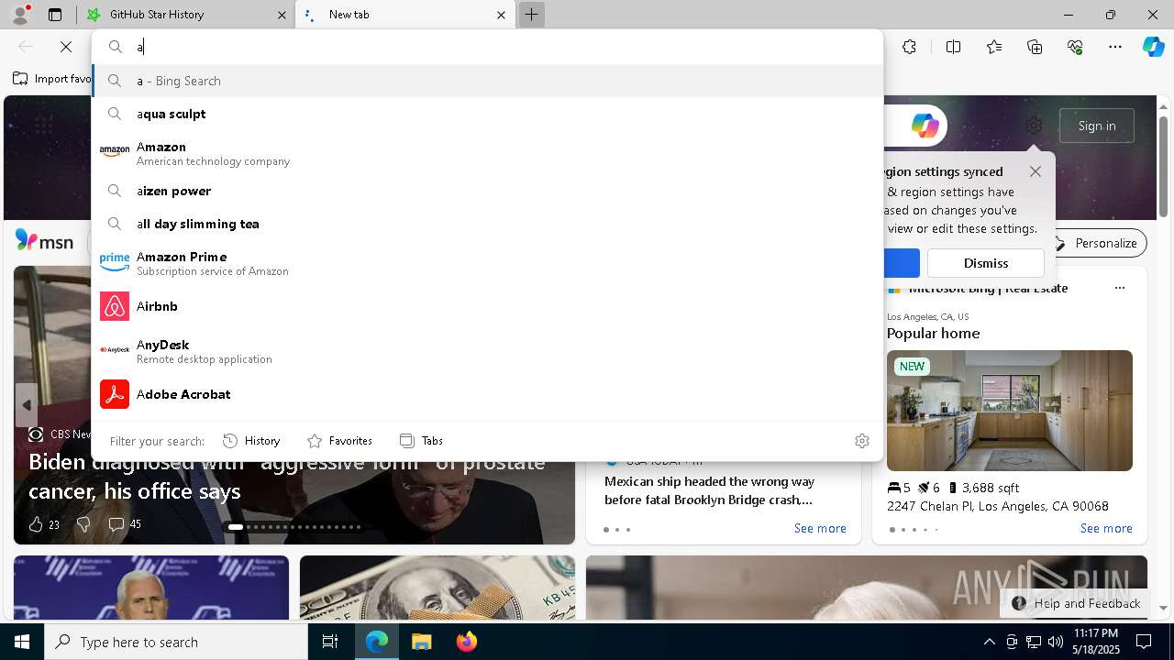The height and width of the screenshot is (660, 1174).
Task: Open comments on Biden story
Action: pos(125,524)
